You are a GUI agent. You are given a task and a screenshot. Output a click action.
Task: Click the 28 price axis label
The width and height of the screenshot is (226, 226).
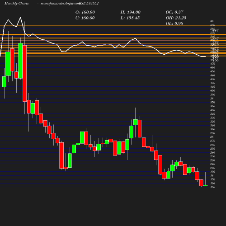pyautogui.click(x=212, y=137)
